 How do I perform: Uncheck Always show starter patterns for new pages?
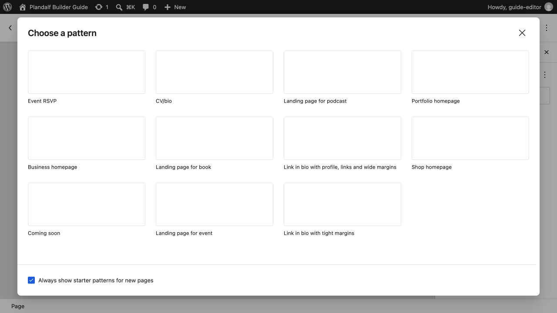31,280
